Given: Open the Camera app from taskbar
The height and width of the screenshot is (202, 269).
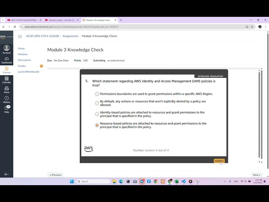Looking at the screenshot, I should 135,181.
